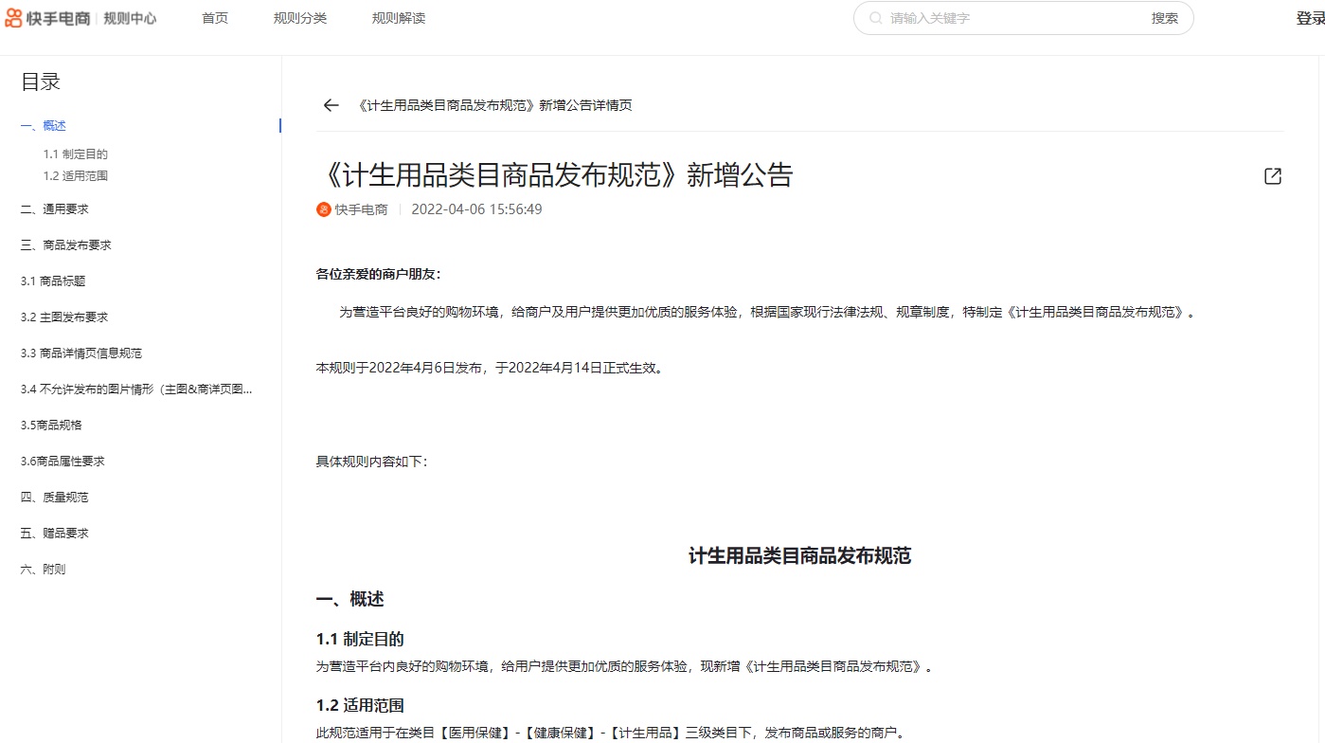Screen dimensions: 1325x743
Task: Jump to 3.4 不允许发布的图片情形 section
Action: [x=137, y=390]
